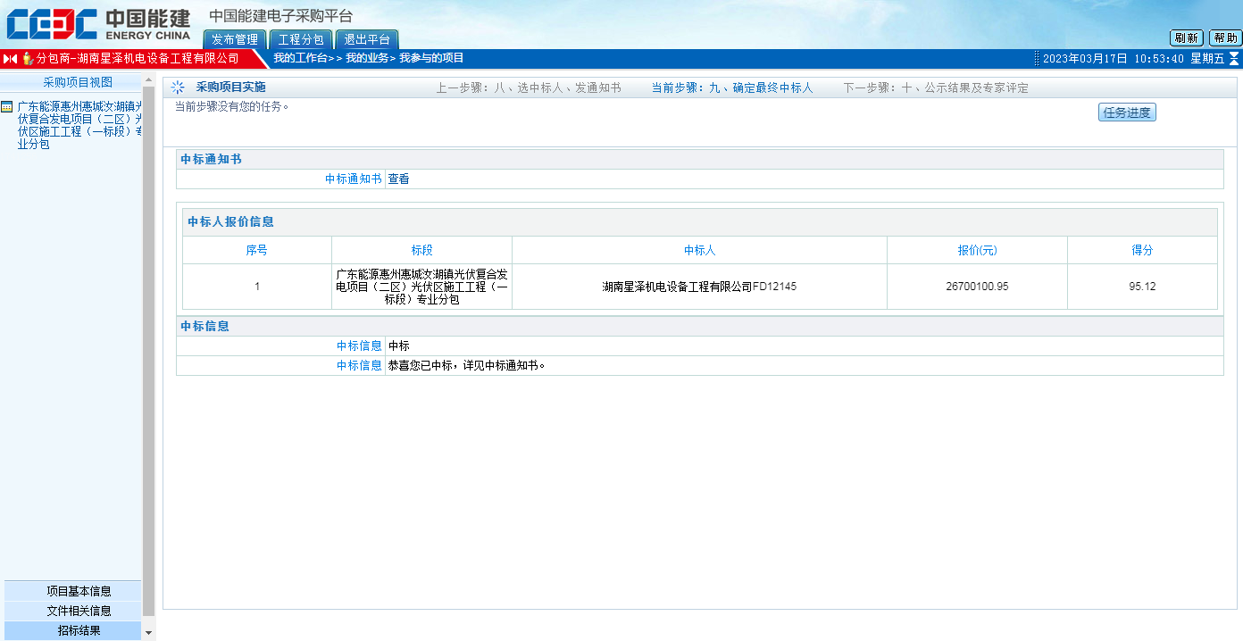Select the 退出平台 tab to log out
Image resolution: width=1243 pixels, height=641 pixels.
(367, 40)
